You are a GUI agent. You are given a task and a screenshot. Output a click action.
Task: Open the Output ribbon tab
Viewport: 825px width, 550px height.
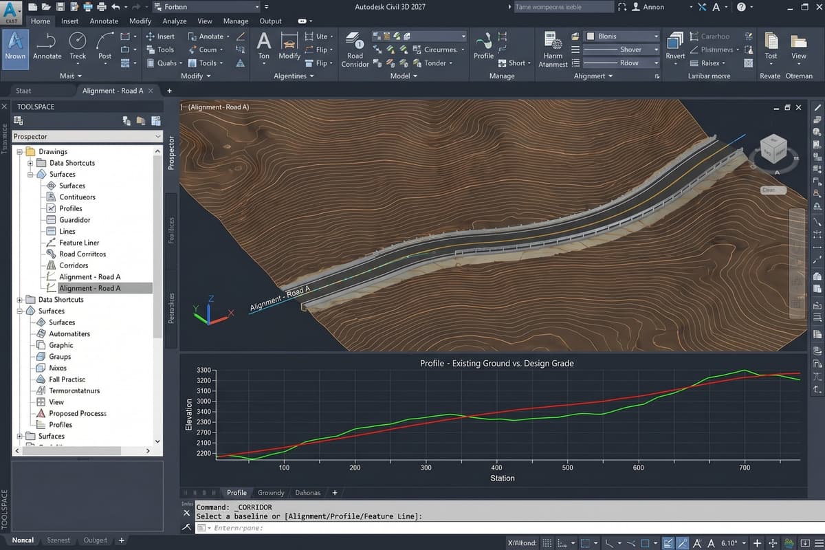click(x=270, y=21)
